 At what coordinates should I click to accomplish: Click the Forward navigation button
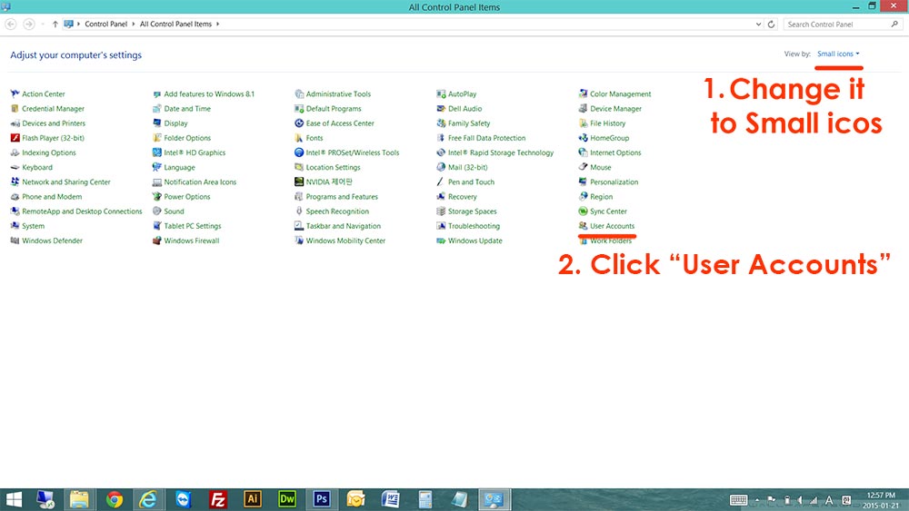tap(28, 25)
